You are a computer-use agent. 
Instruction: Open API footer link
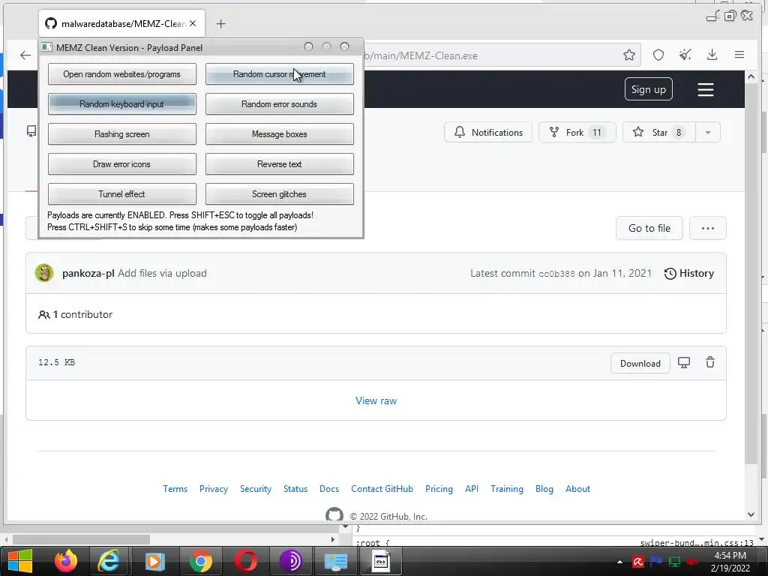pyautogui.click(x=472, y=489)
